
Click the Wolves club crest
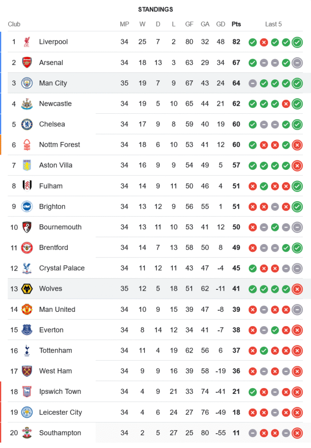tap(27, 289)
